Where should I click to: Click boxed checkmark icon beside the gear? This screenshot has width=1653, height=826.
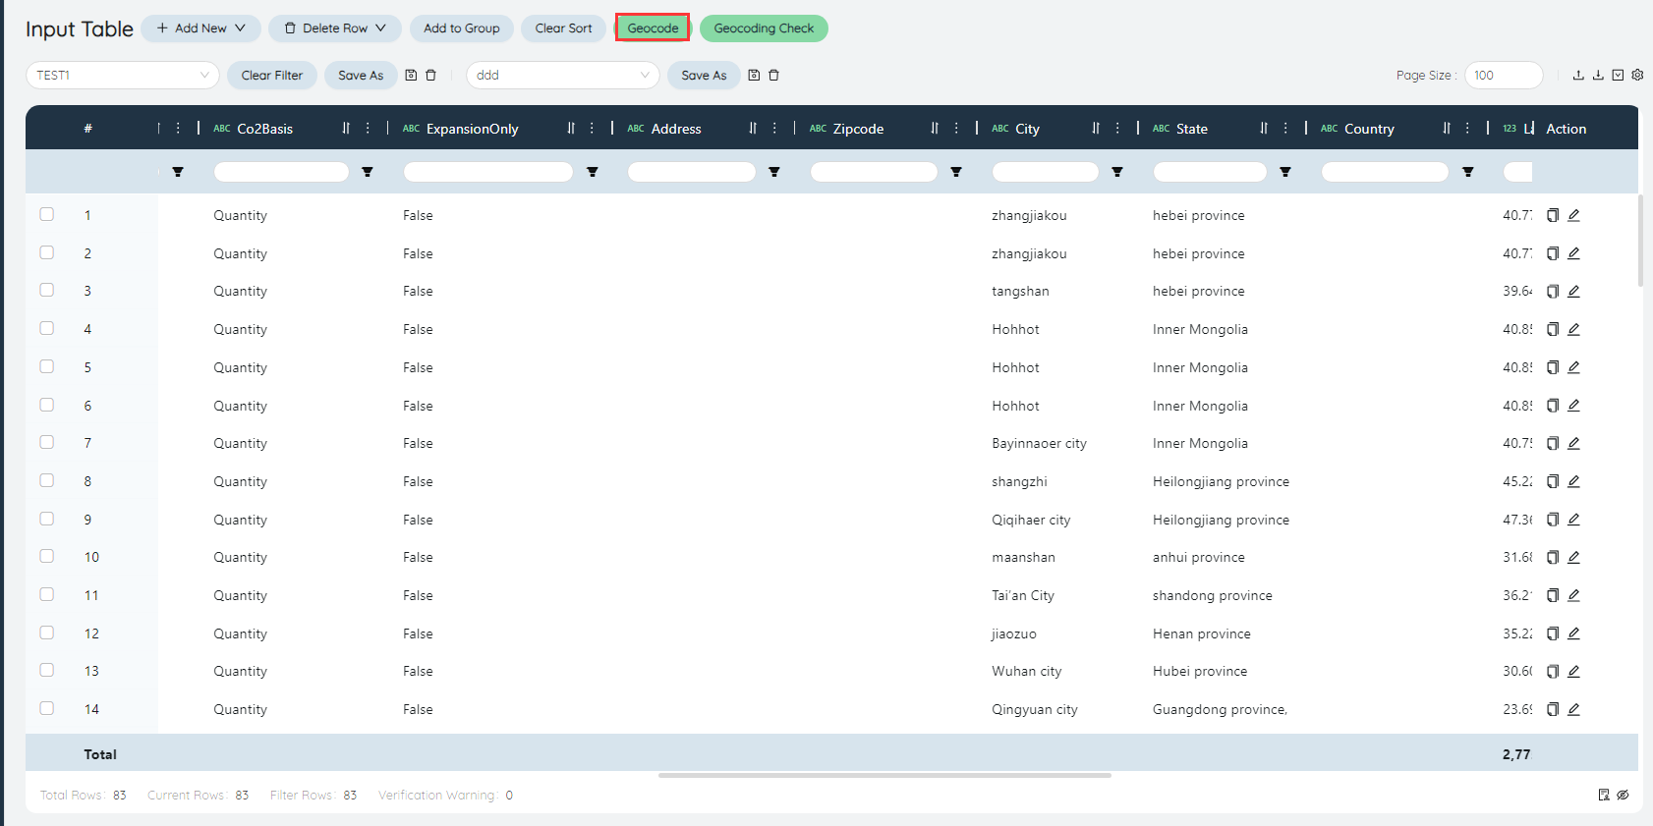(1618, 75)
